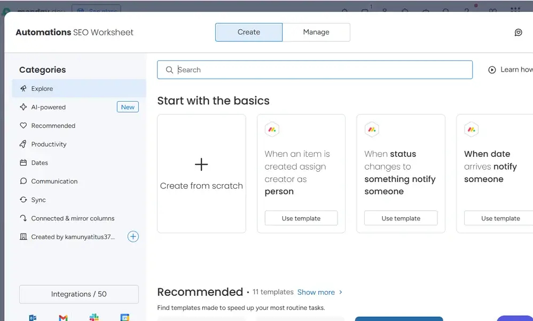Click Use template on the item-created automation
The image size is (533, 321).
click(301, 218)
